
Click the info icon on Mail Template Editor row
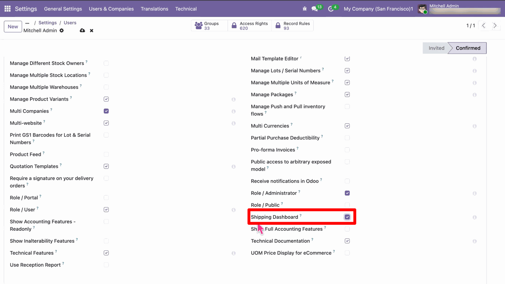coord(474,59)
